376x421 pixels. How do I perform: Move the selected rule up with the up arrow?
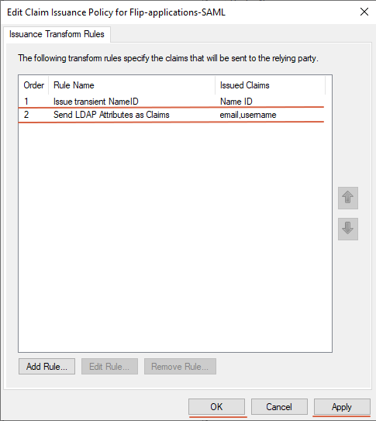coord(348,198)
